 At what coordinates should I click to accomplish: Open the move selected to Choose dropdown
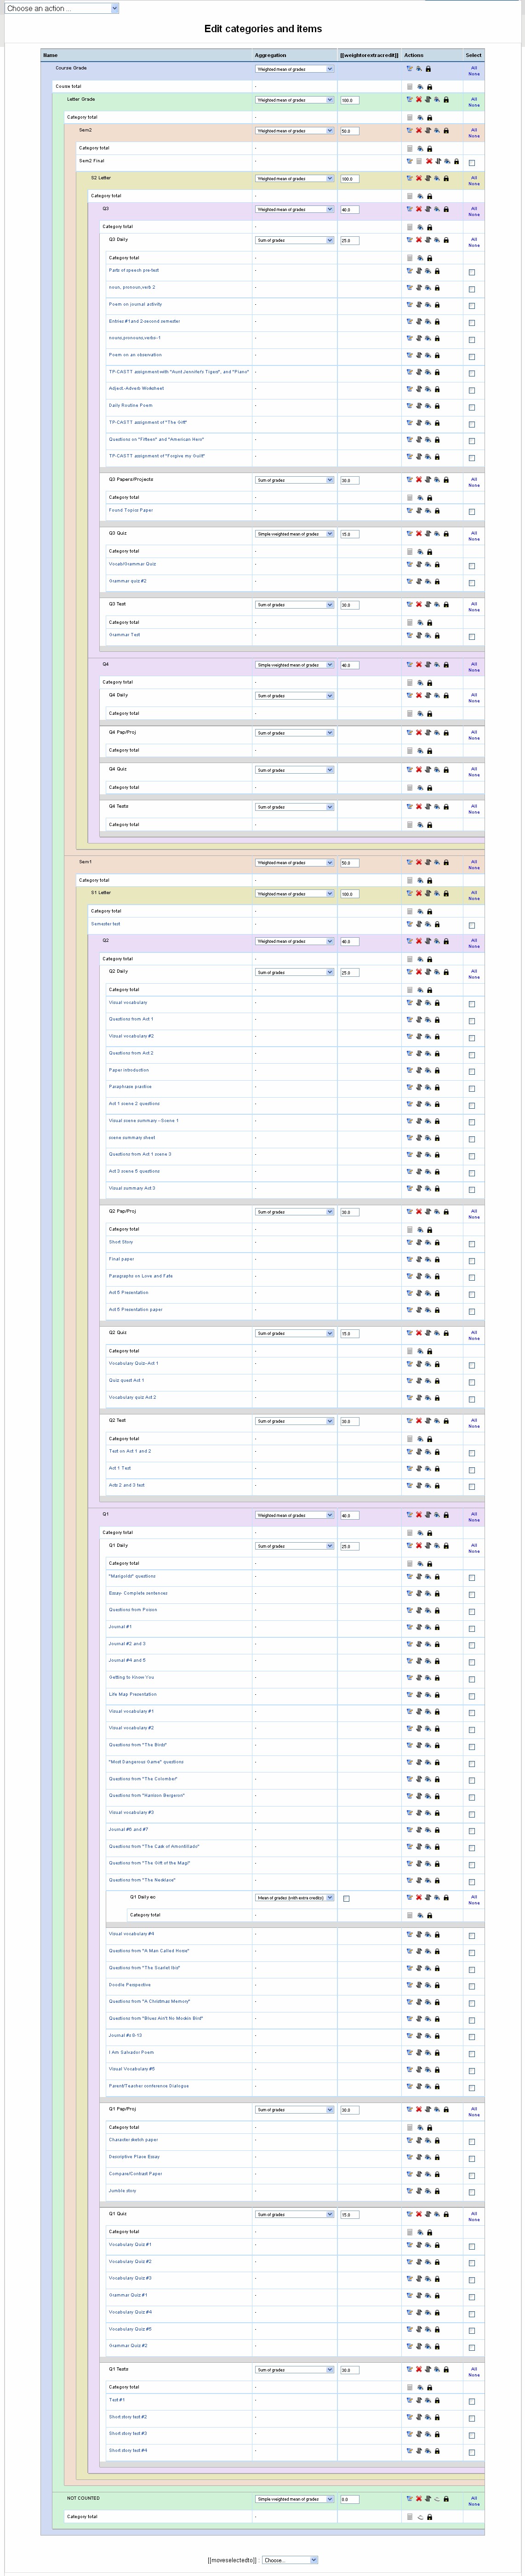290,2560
